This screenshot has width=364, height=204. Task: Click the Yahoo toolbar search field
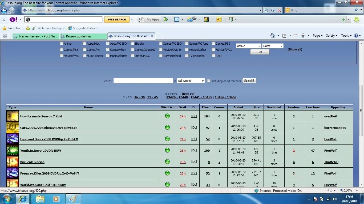pyautogui.click(x=64, y=19)
